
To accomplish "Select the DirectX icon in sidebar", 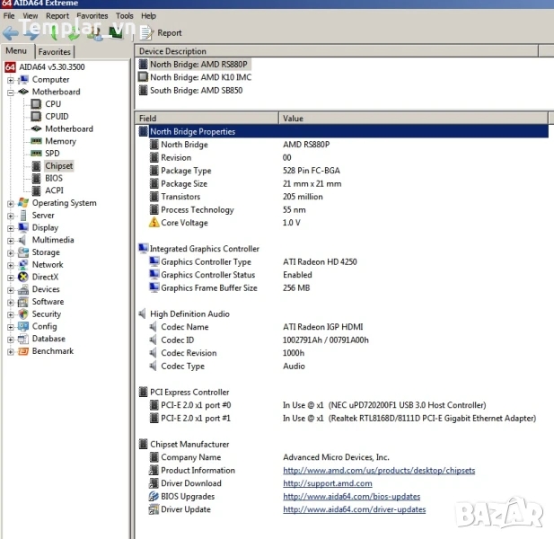I will [x=23, y=278].
